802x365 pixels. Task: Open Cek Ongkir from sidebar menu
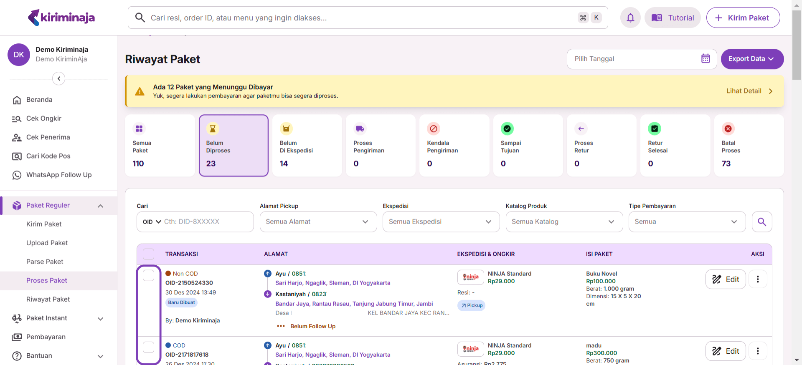click(x=43, y=118)
